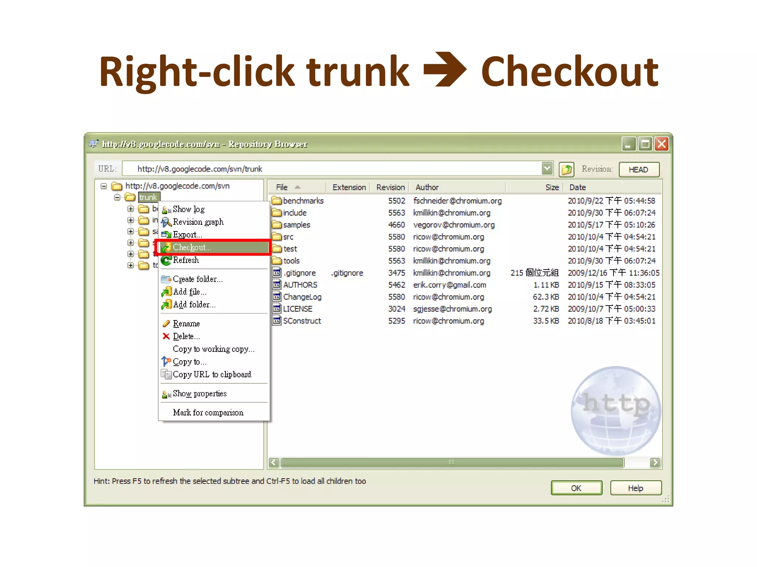Click the Show log menu icon
The image size is (757, 567).
166,210
